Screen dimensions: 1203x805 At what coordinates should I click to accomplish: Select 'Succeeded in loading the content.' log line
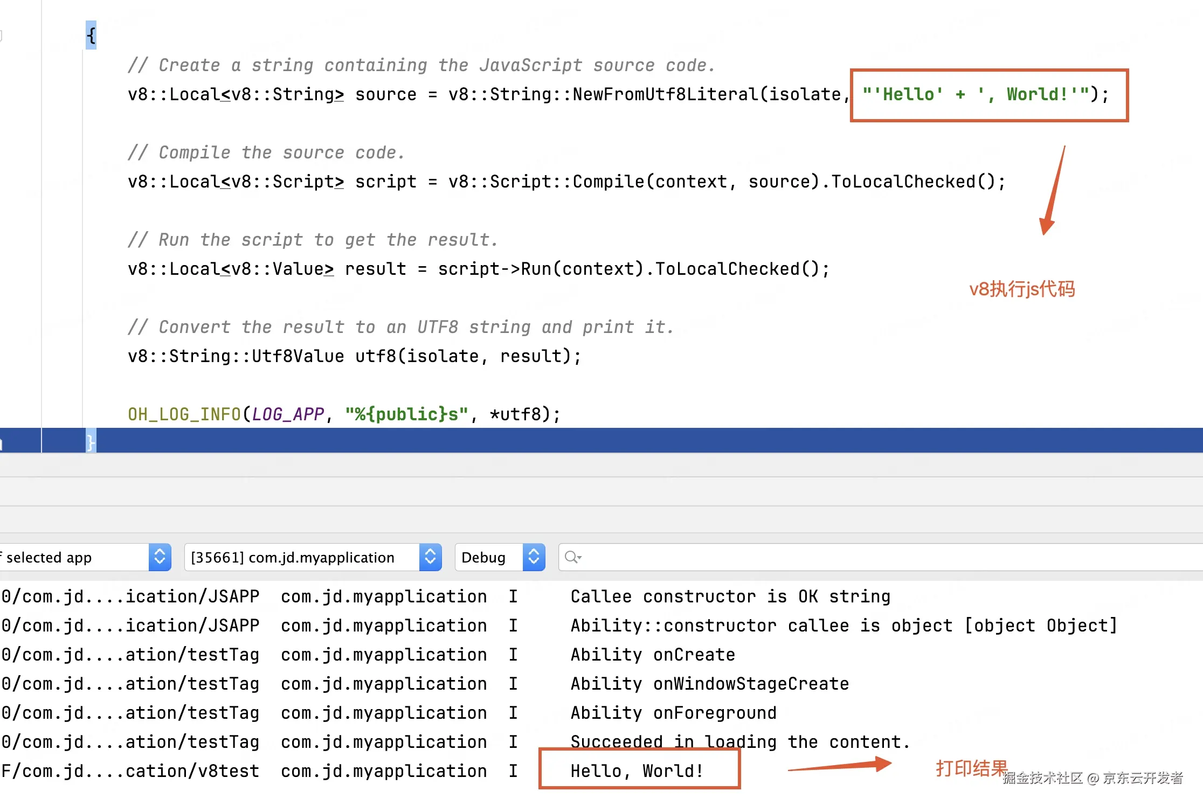tap(740, 742)
